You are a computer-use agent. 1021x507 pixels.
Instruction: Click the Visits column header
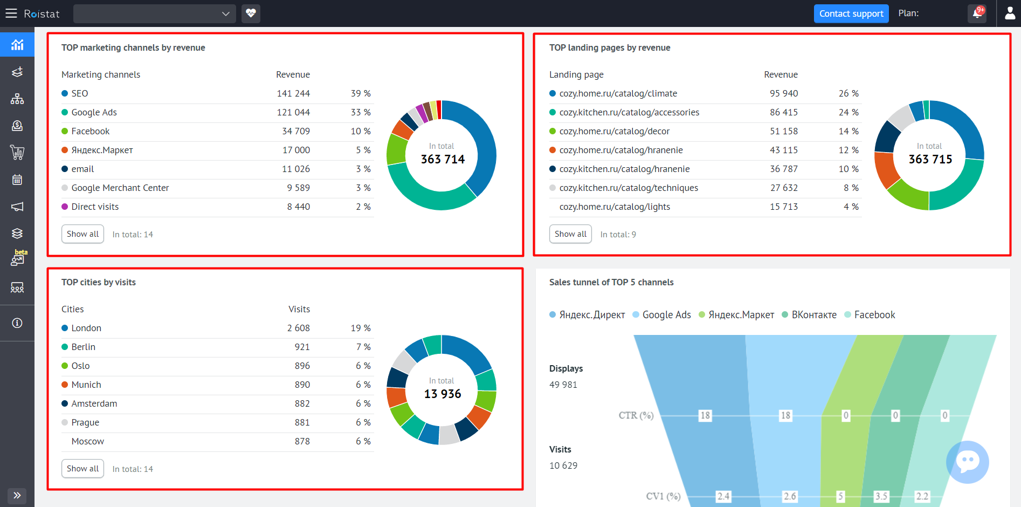[299, 309]
